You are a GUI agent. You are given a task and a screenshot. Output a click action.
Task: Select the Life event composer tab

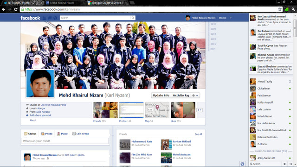(x=80, y=134)
